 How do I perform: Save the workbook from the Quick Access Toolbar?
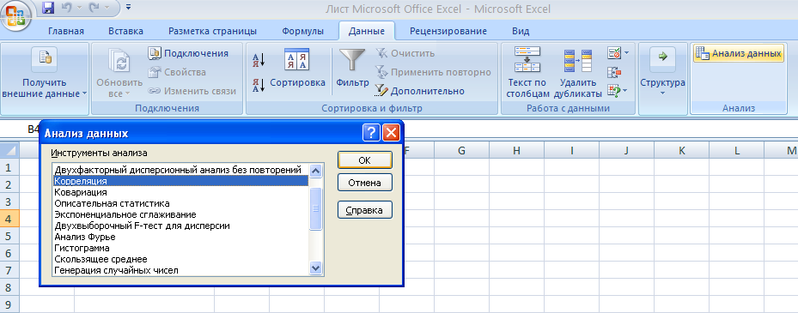[x=48, y=8]
